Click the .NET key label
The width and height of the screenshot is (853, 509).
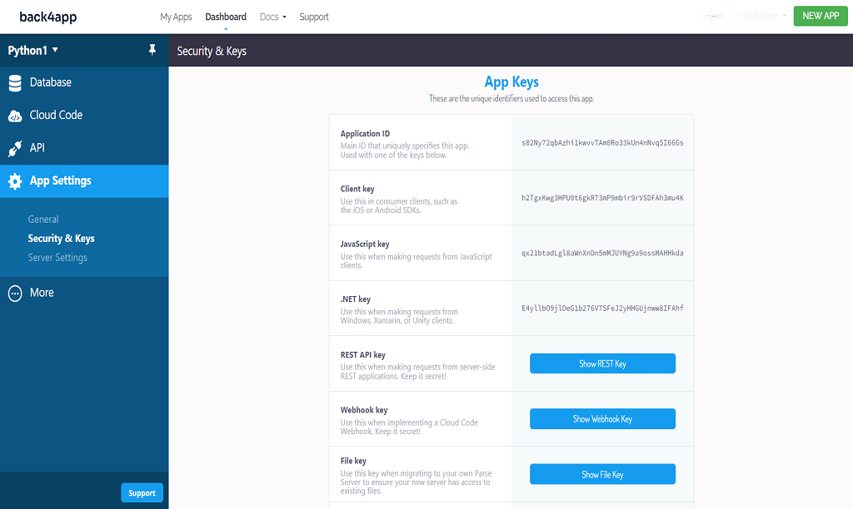(355, 299)
